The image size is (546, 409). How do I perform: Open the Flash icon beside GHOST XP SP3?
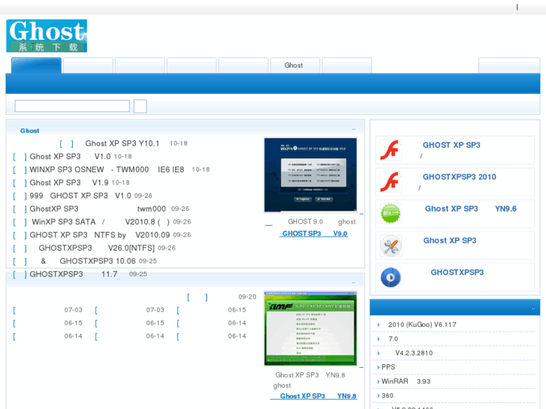click(x=391, y=150)
